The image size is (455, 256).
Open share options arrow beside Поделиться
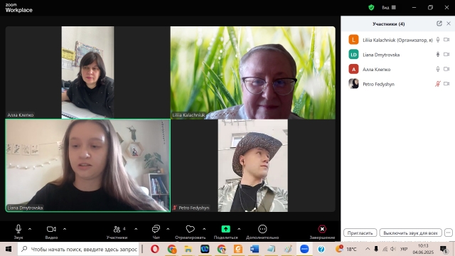[239, 229]
